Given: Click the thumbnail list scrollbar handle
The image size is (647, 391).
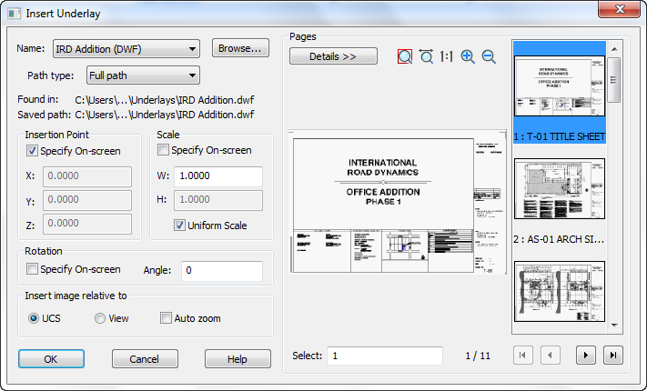Looking at the screenshot, I should (x=614, y=80).
